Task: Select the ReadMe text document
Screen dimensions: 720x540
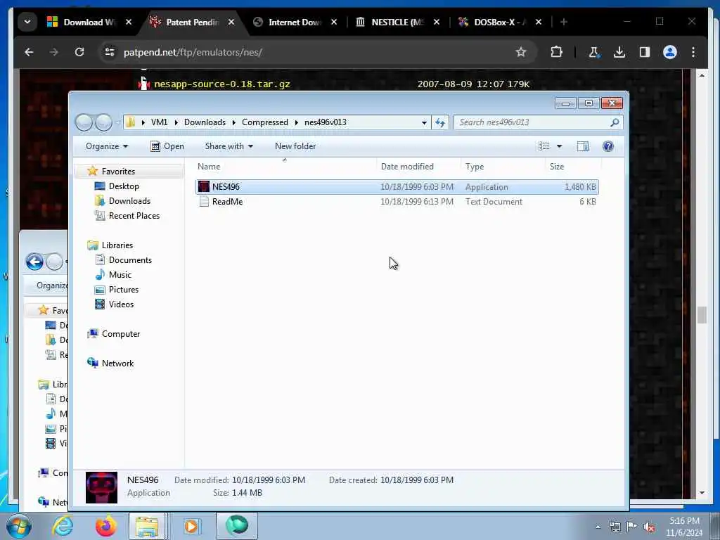Action: coord(397,202)
